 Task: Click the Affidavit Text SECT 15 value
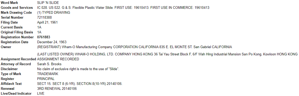point(80,84)
